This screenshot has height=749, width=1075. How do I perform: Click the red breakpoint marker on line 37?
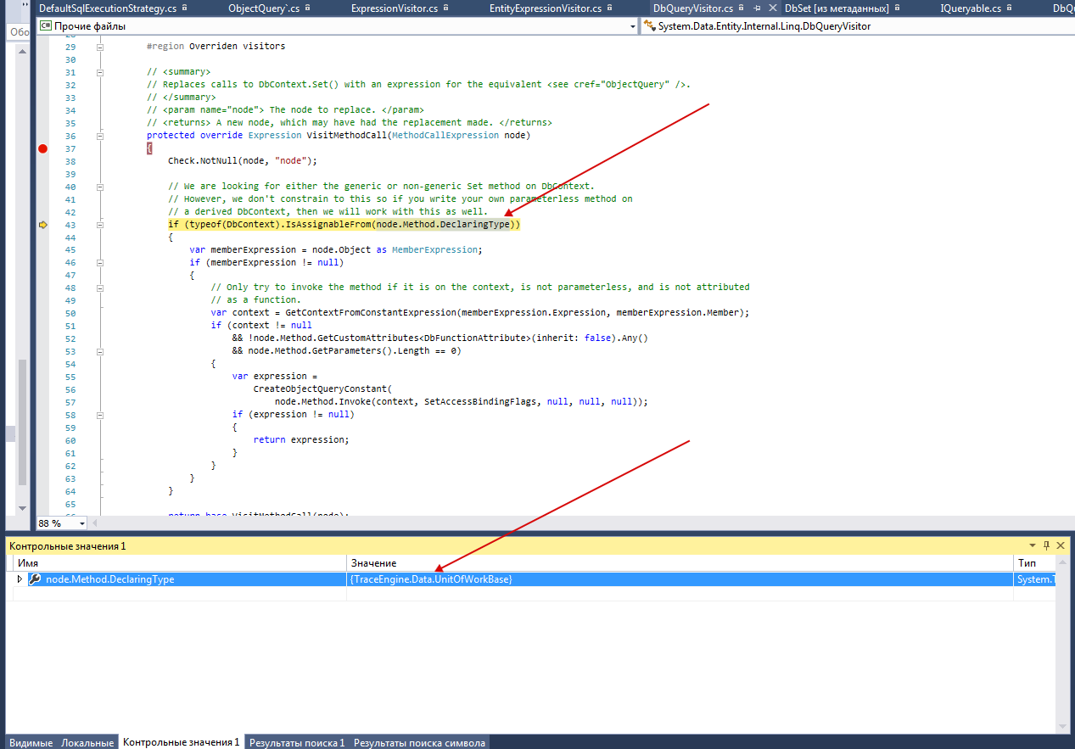pos(42,148)
